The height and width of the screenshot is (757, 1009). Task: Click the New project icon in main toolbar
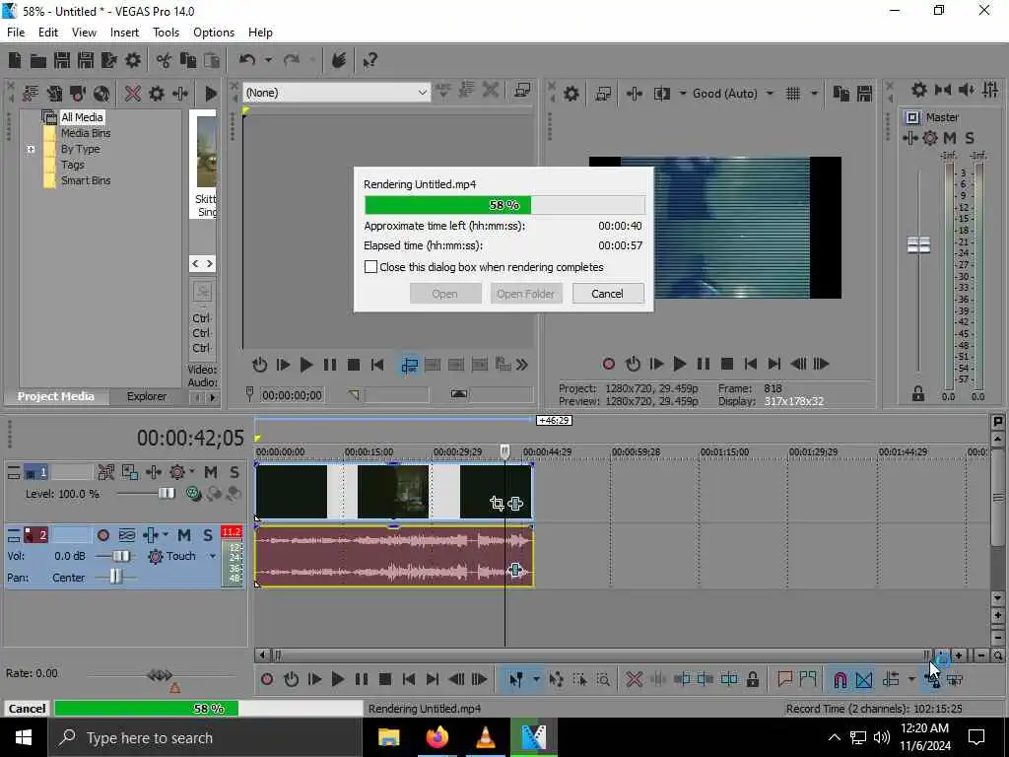14,60
